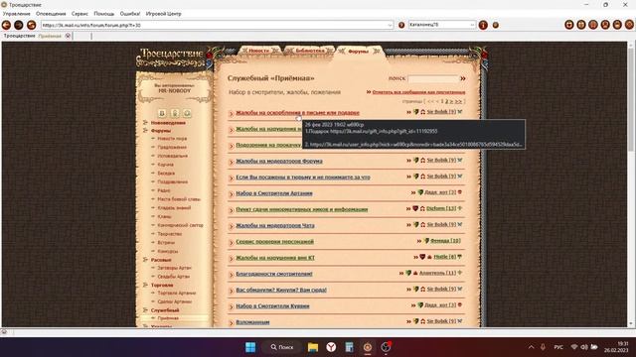Open topic Жалобы на модераторов Чата
The height and width of the screenshot is (357, 636).
click(x=275, y=225)
